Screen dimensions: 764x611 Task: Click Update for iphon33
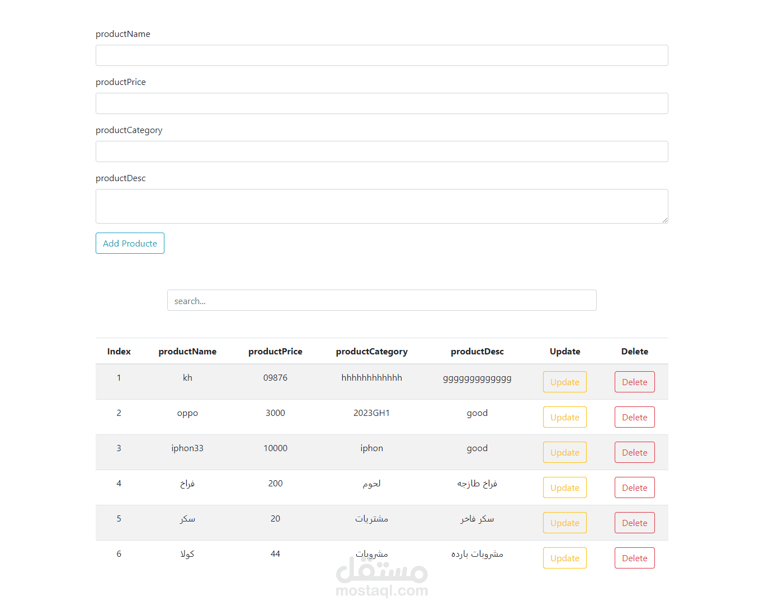(564, 452)
